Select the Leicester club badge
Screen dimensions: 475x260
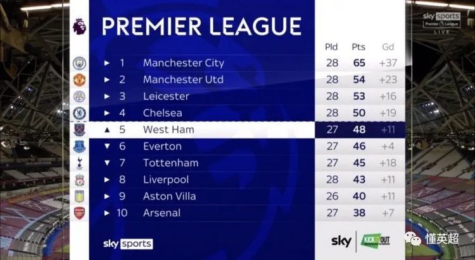(79, 97)
